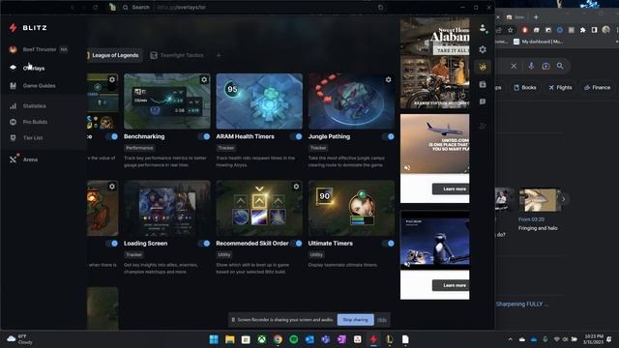
Task: Open Jungle Pathing overlay settings gear
Action: (389, 79)
